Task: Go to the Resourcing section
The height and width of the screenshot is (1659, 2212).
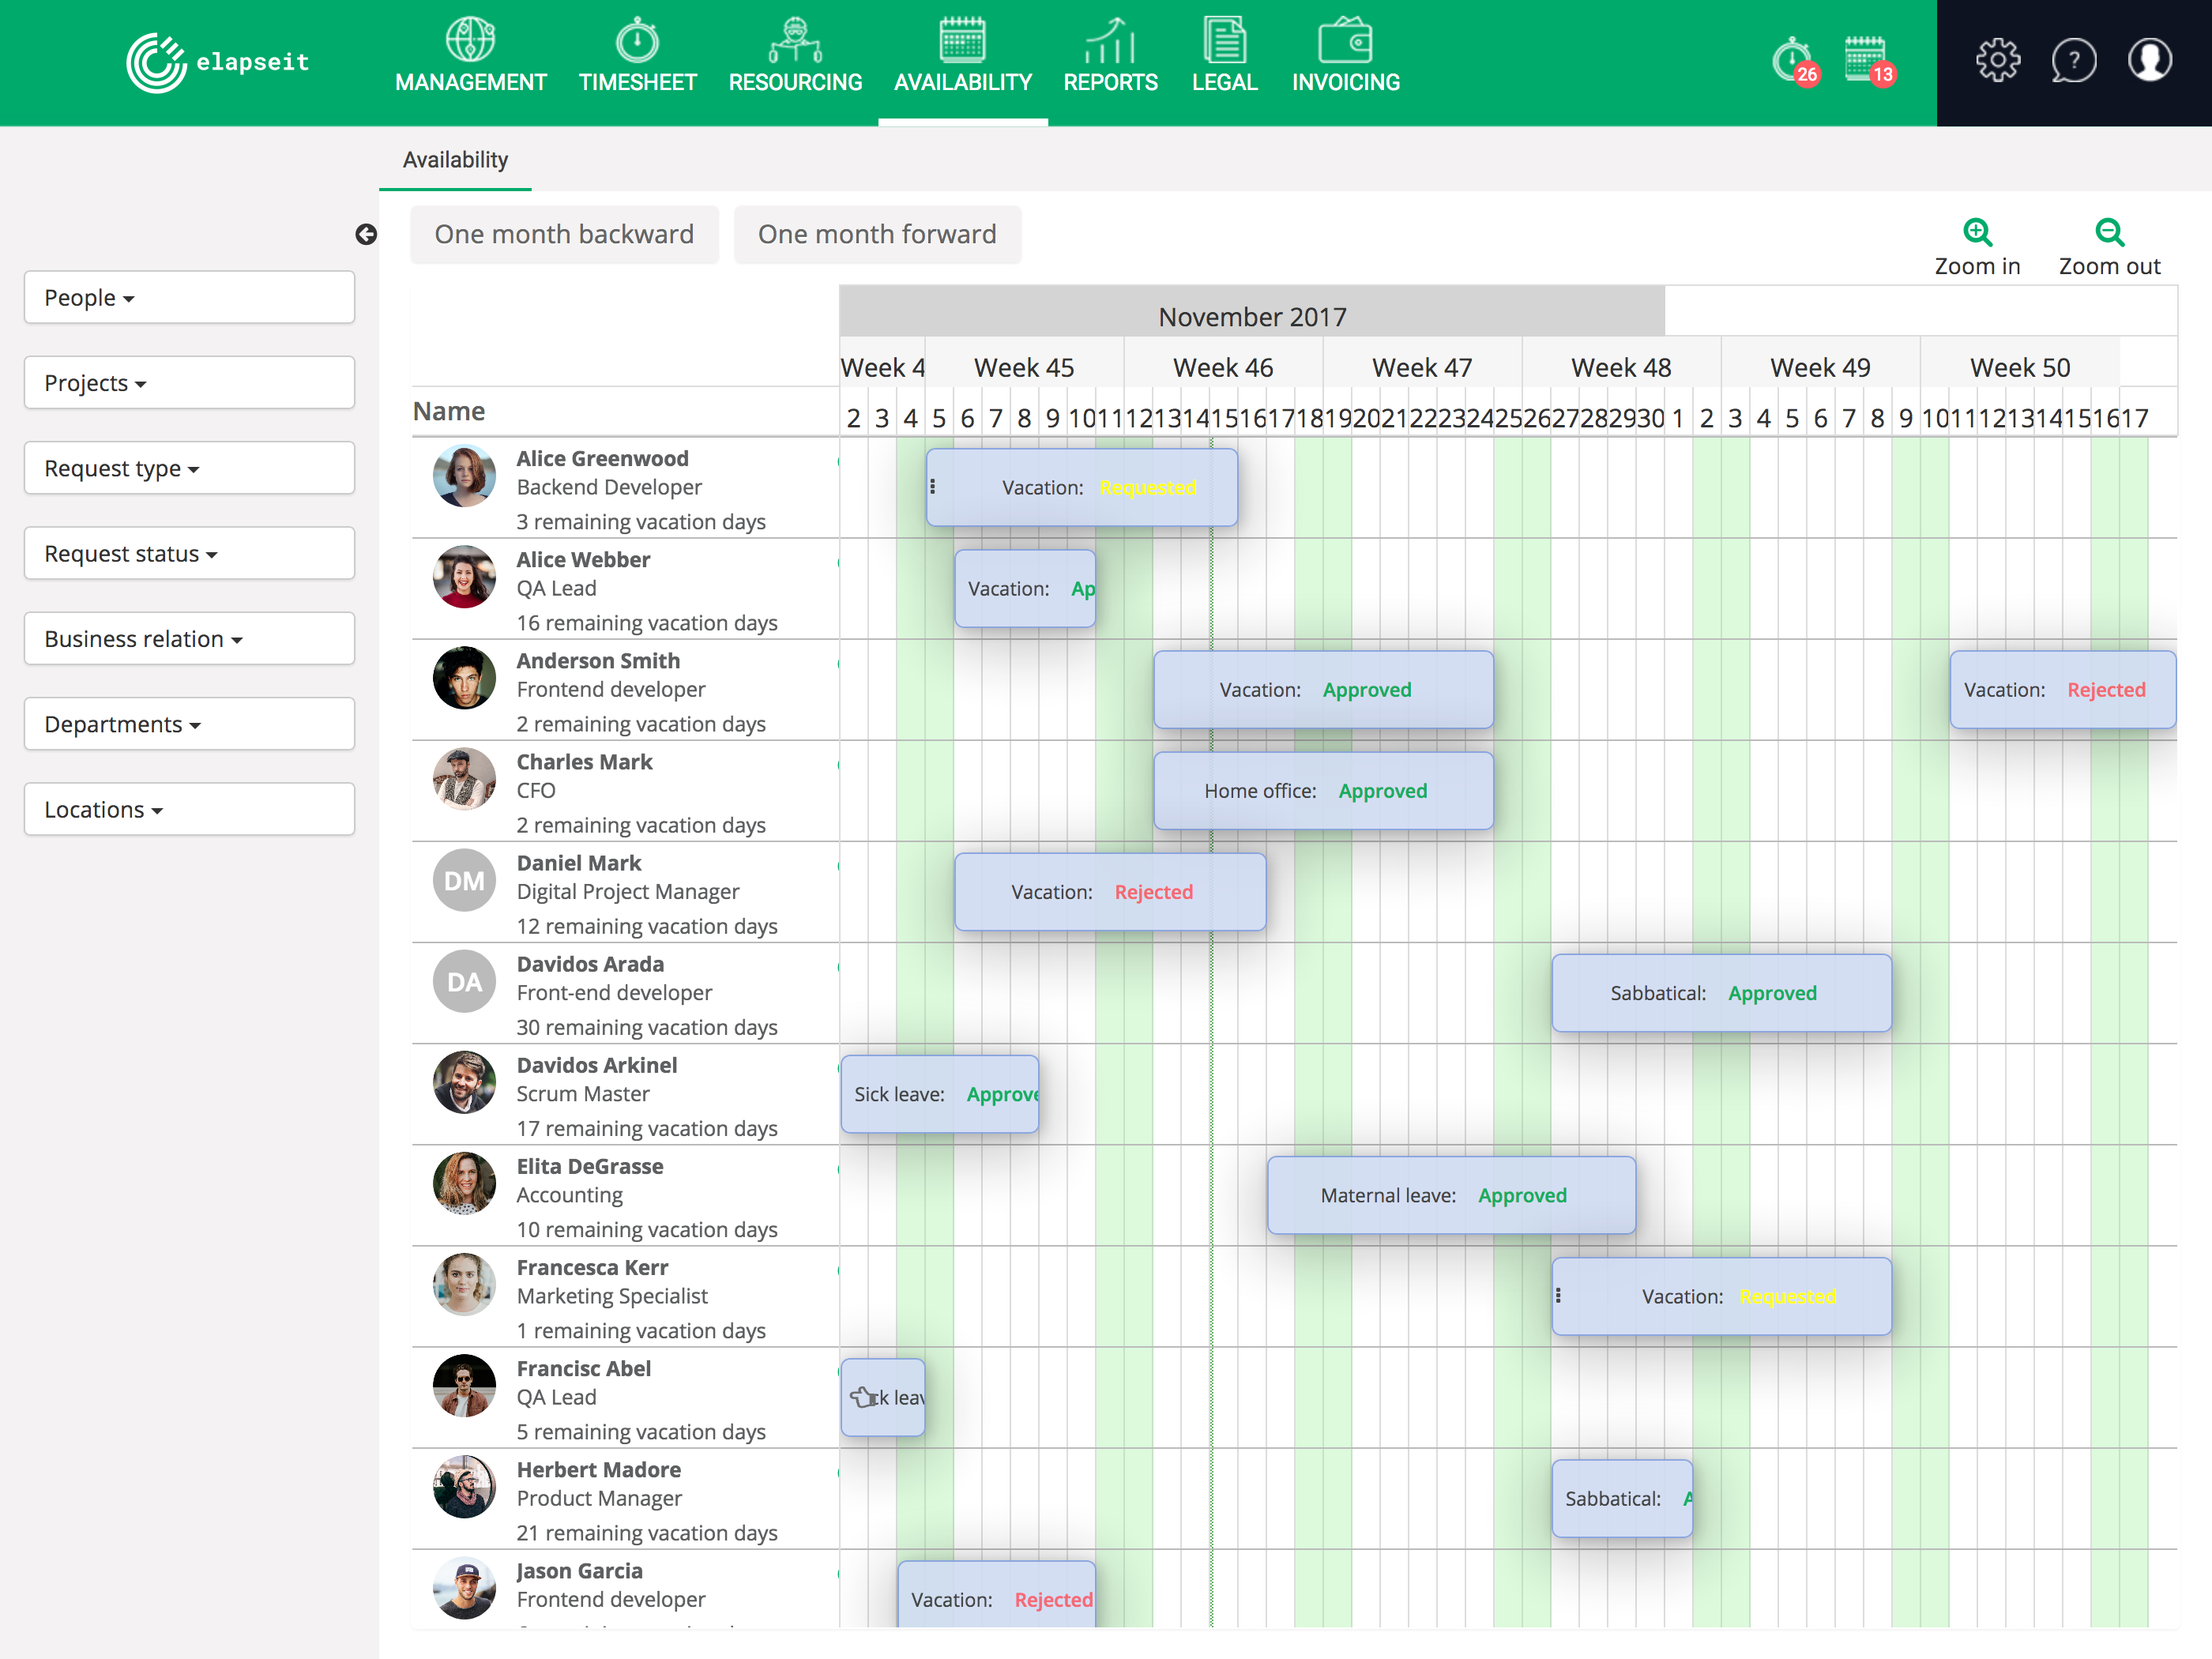Action: 795,57
